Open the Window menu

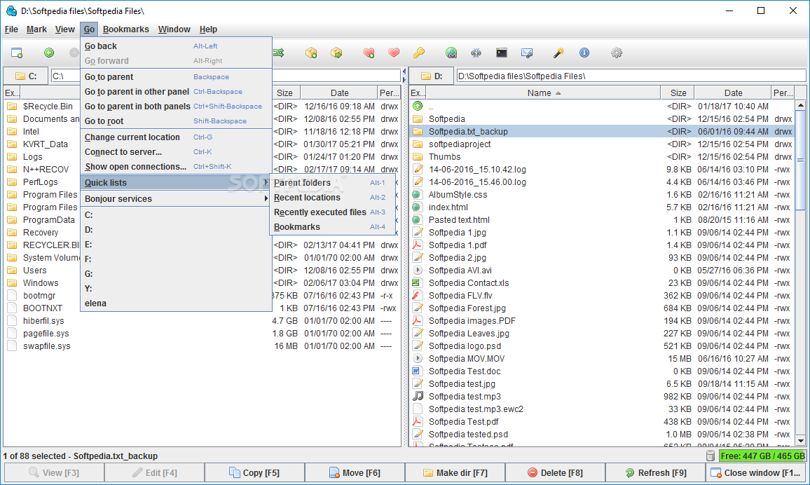(x=174, y=29)
